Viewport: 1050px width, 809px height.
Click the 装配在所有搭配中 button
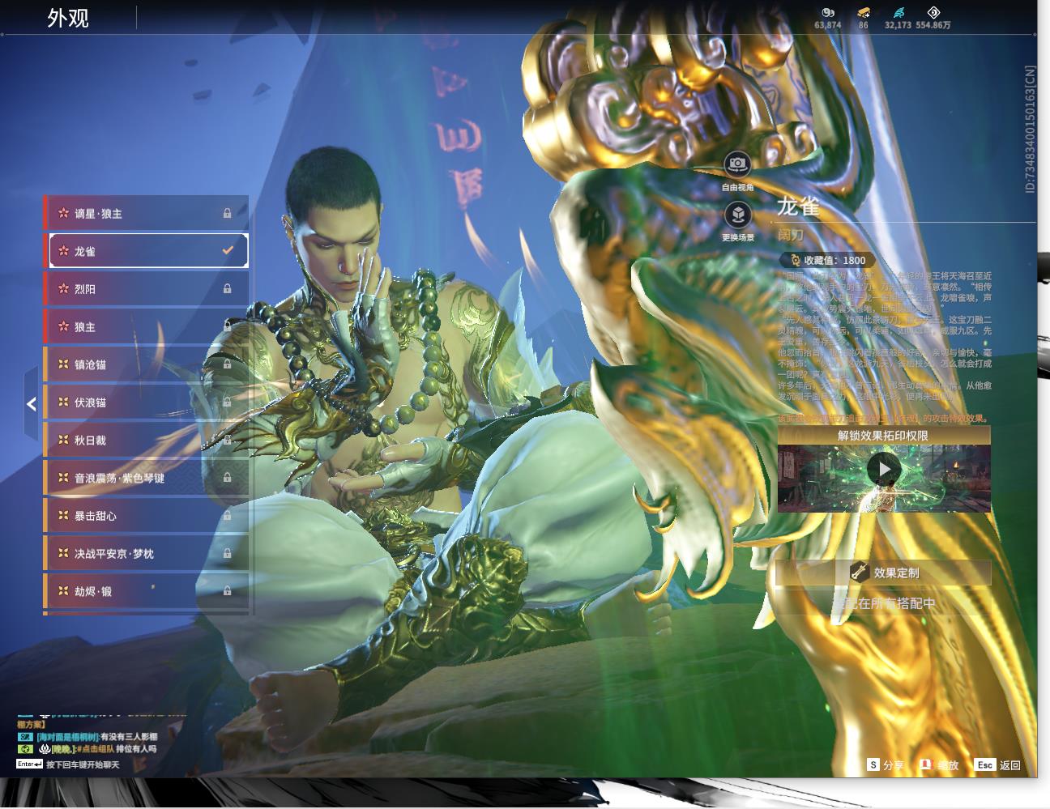(x=884, y=603)
